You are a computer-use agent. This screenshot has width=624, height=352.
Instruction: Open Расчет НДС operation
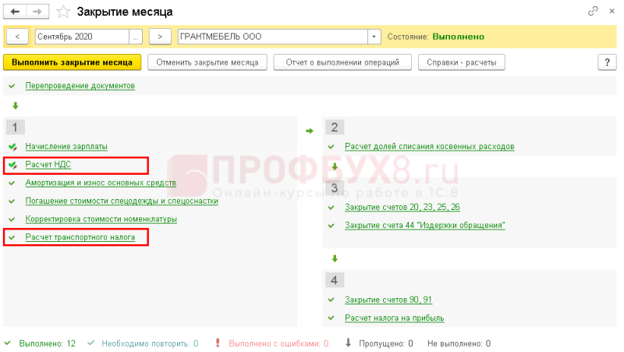click(48, 165)
